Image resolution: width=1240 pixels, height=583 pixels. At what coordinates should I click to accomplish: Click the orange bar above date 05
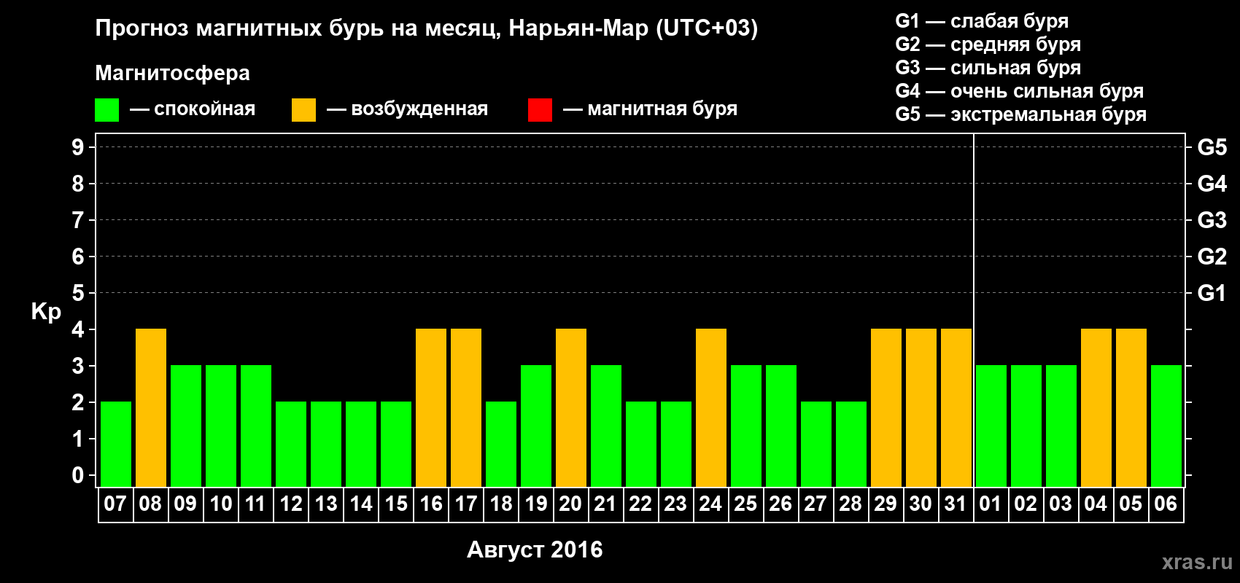[x=1131, y=407]
